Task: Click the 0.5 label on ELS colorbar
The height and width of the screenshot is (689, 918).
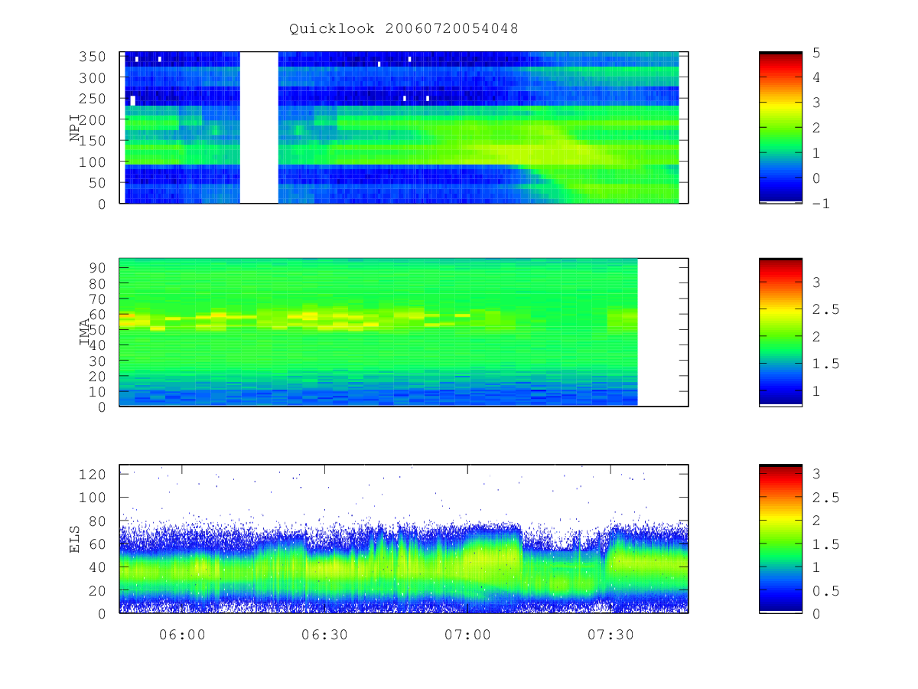Action: pos(825,591)
